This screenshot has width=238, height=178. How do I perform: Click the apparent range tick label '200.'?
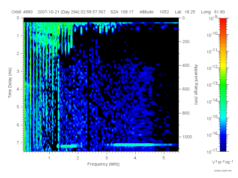[x=187, y=42]
